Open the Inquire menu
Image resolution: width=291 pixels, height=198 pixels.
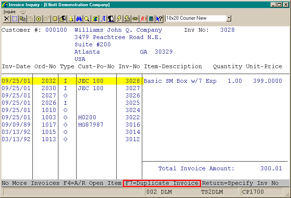(9, 12)
